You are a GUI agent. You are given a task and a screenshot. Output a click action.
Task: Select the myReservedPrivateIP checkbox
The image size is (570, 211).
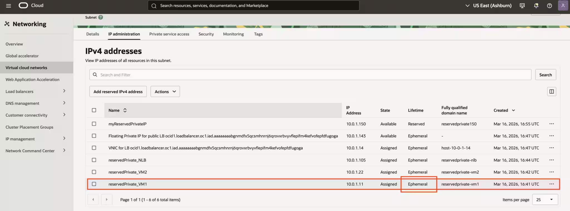pyautogui.click(x=94, y=124)
